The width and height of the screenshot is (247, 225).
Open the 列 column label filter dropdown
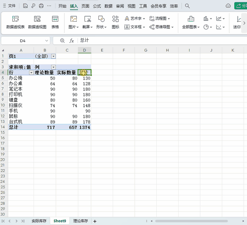pos(54,67)
